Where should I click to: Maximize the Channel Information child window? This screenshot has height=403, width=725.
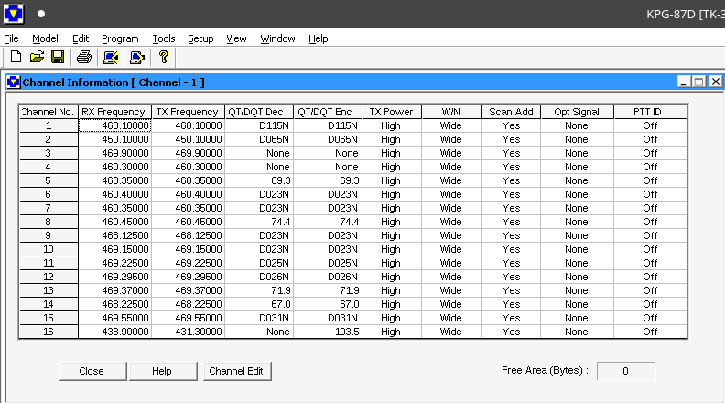[x=698, y=82]
